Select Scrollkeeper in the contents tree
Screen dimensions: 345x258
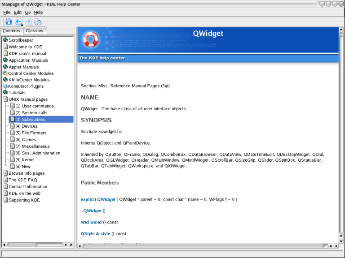coord(21,40)
